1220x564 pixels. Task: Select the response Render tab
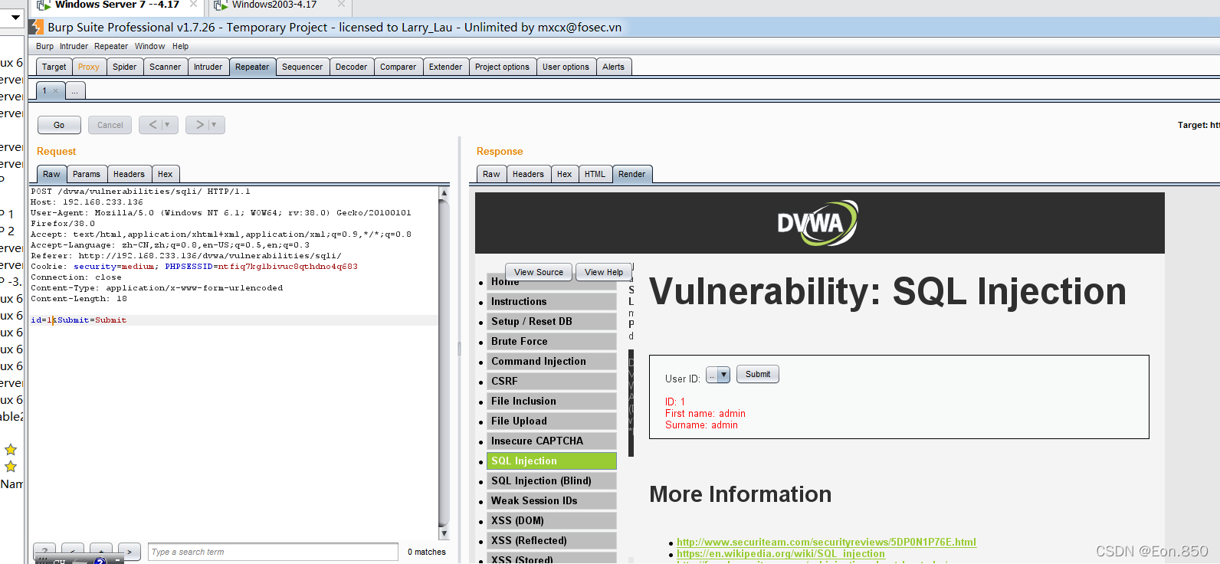tap(632, 174)
